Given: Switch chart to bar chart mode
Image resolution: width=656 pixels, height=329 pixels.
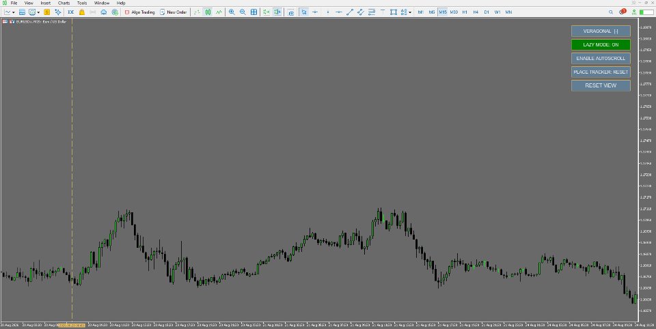Looking at the screenshot, I should tap(197, 12).
